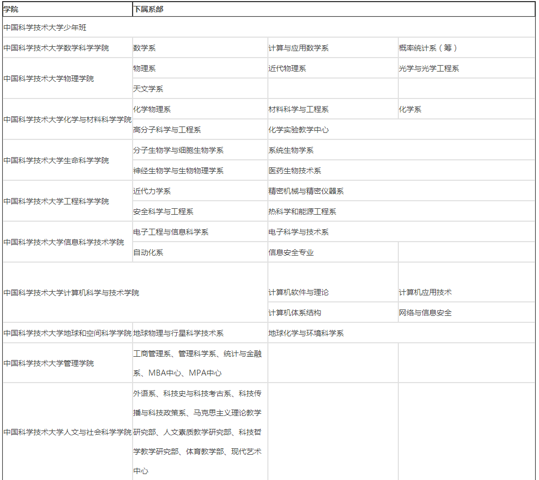This screenshot has width=539, height=480.
Task: Click 电子科学与技术系 cell
Action: (402, 231)
